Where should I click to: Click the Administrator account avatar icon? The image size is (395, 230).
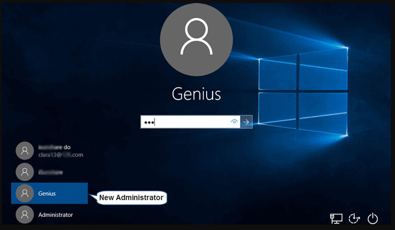coord(25,214)
